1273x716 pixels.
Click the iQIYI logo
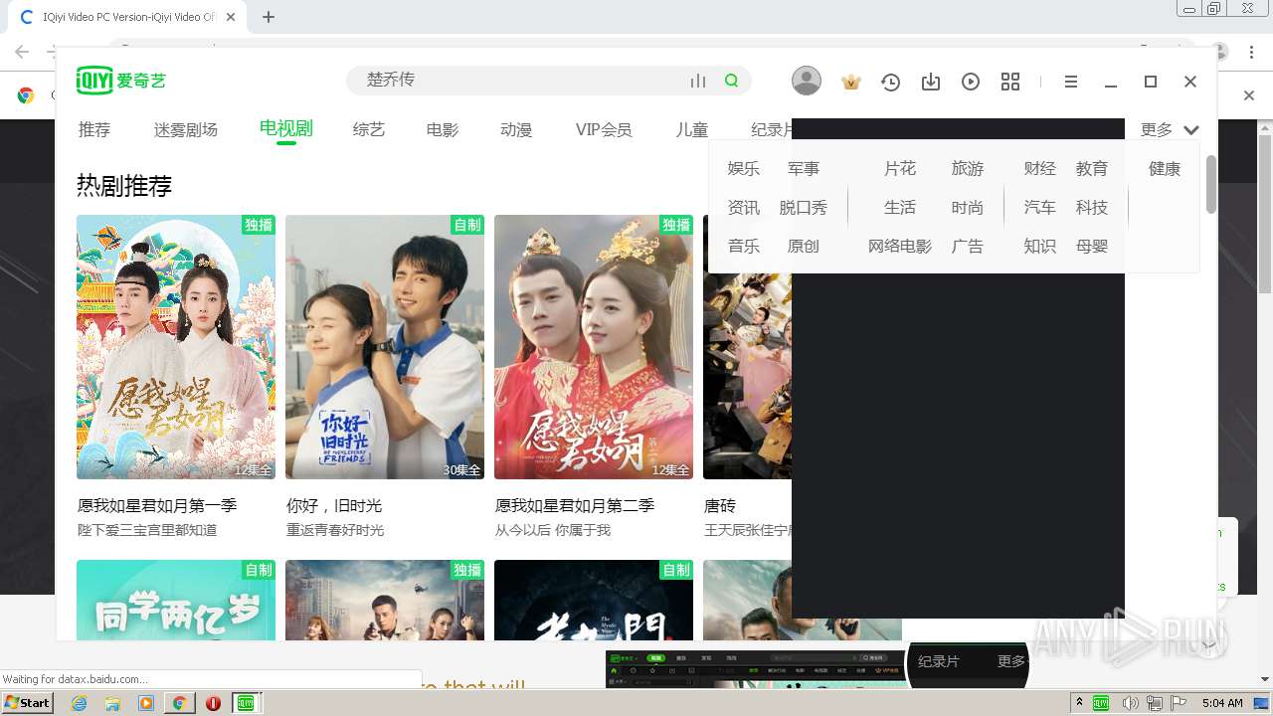121,81
